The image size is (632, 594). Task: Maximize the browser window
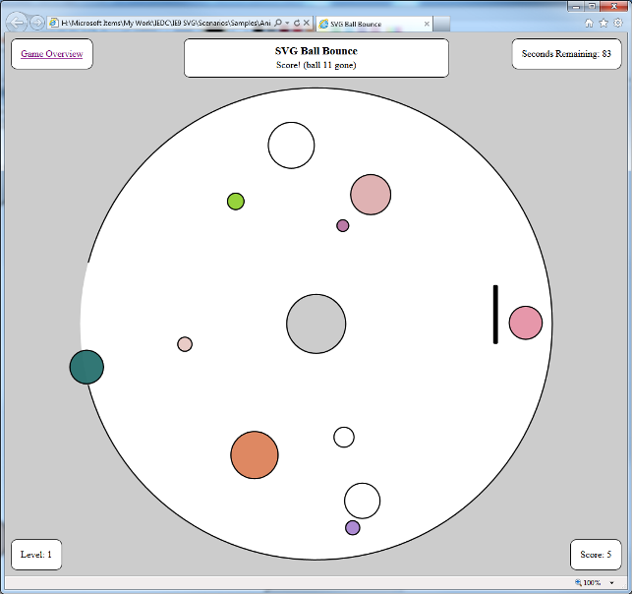[592, 7]
